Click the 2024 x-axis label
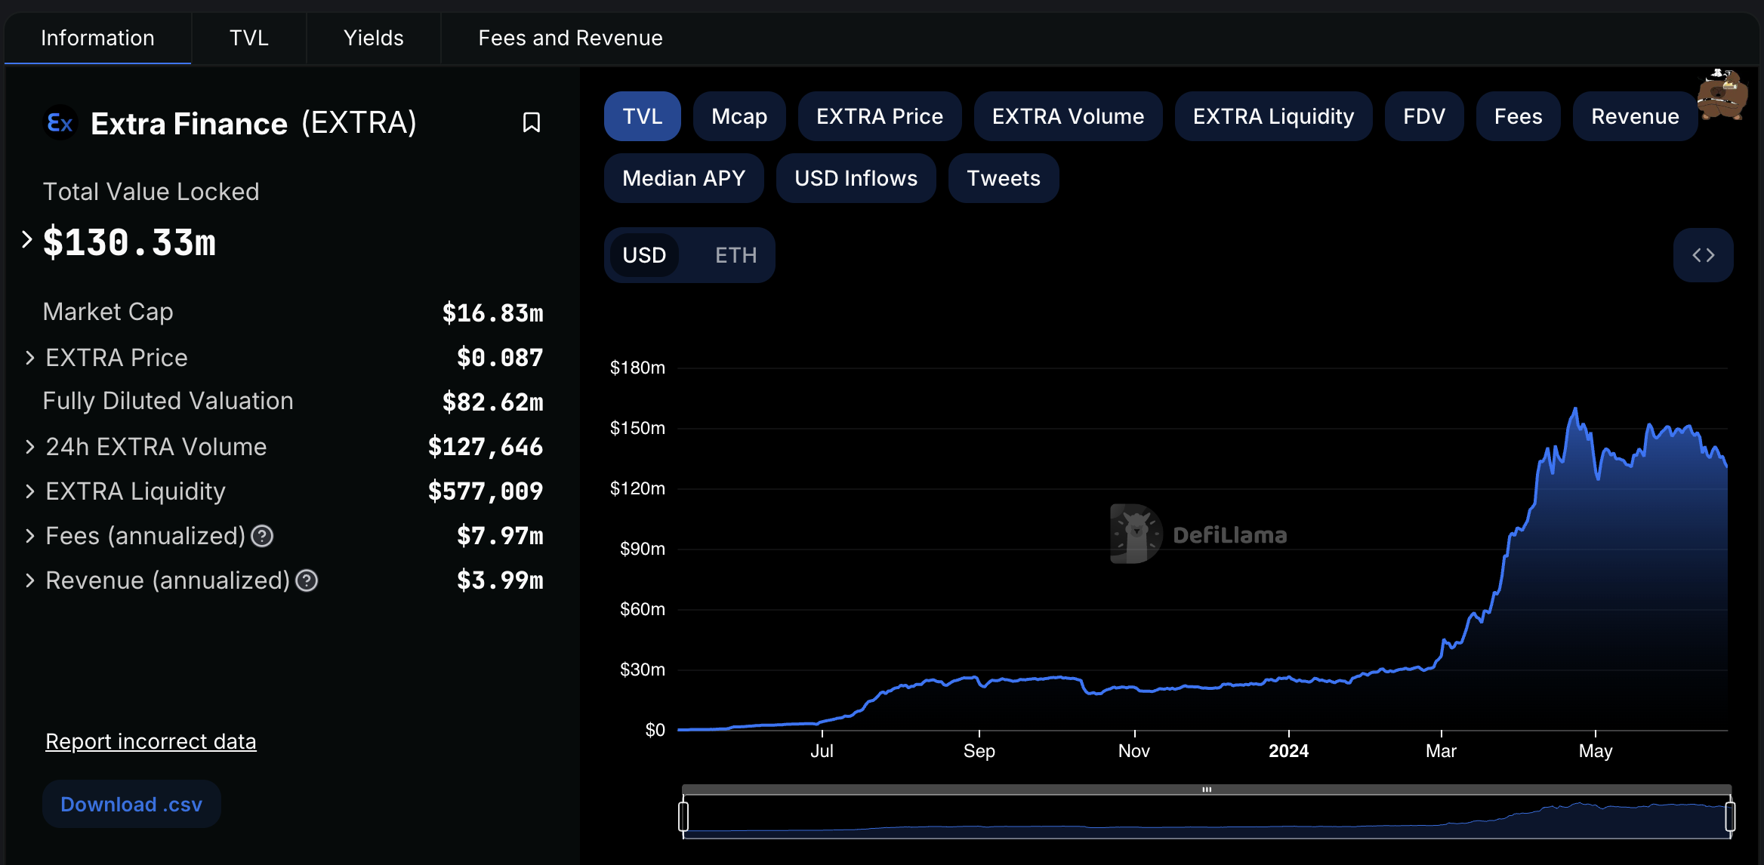1764x865 pixels. (1288, 751)
